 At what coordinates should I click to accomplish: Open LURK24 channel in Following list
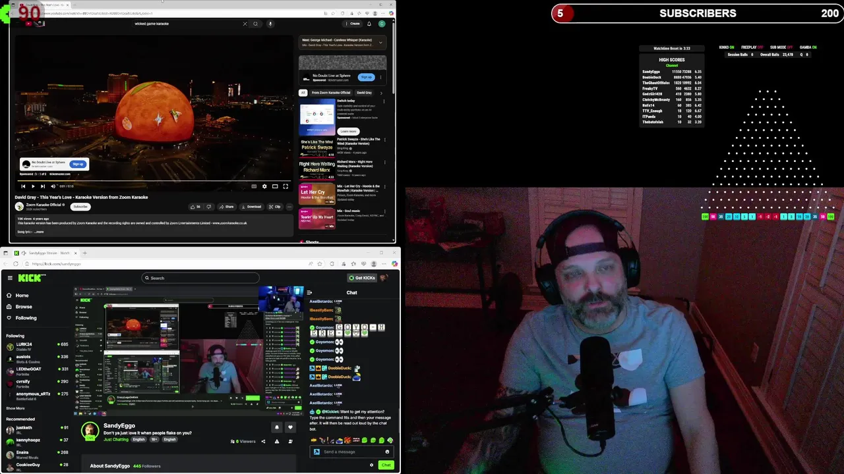click(x=38, y=346)
